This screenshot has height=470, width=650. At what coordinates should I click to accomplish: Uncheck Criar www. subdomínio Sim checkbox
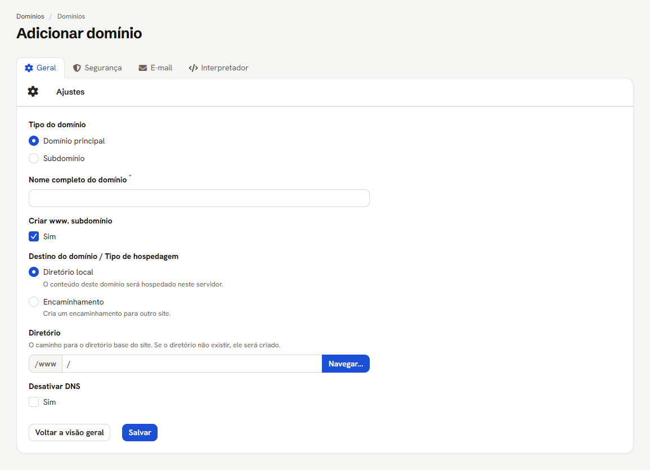pos(34,236)
